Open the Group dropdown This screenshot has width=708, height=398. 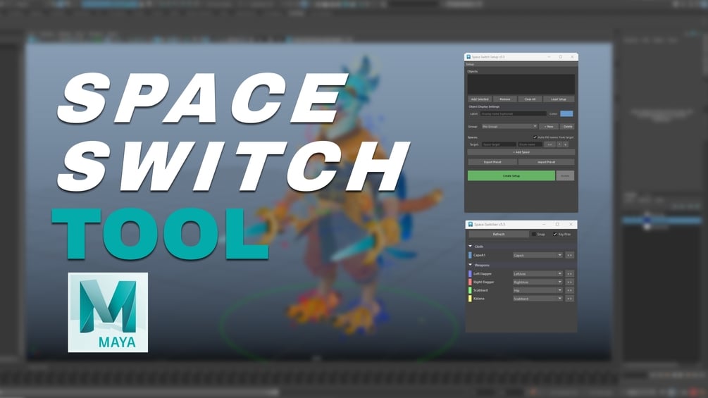509,126
